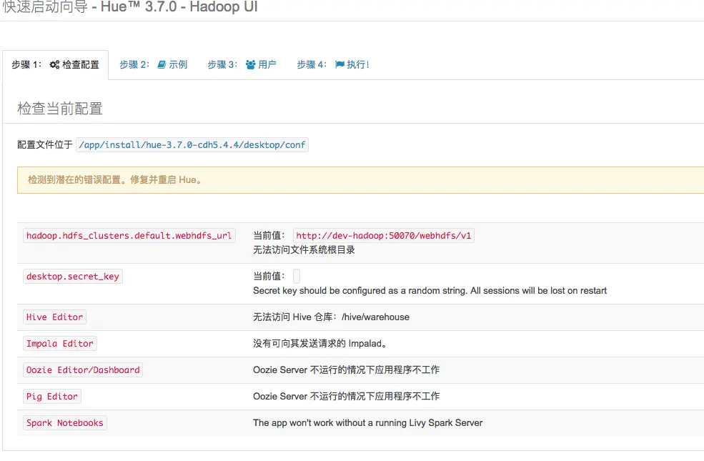Screen dimensions: 704x461
Task: Click the page title 快速启动向导 - Hue 3.7.0
Action: [x=130, y=7]
